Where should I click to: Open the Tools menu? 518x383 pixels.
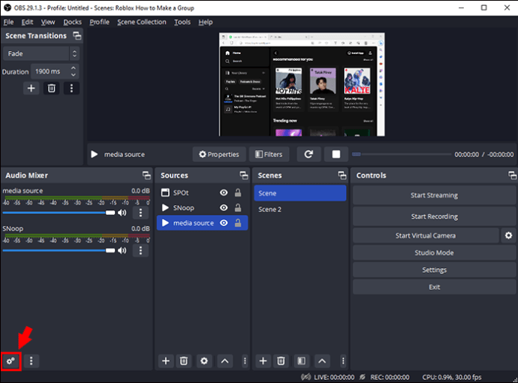point(182,22)
